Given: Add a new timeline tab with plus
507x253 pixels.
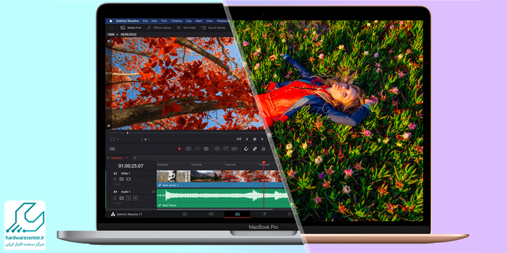Looking at the screenshot, I should (x=135, y=158).
